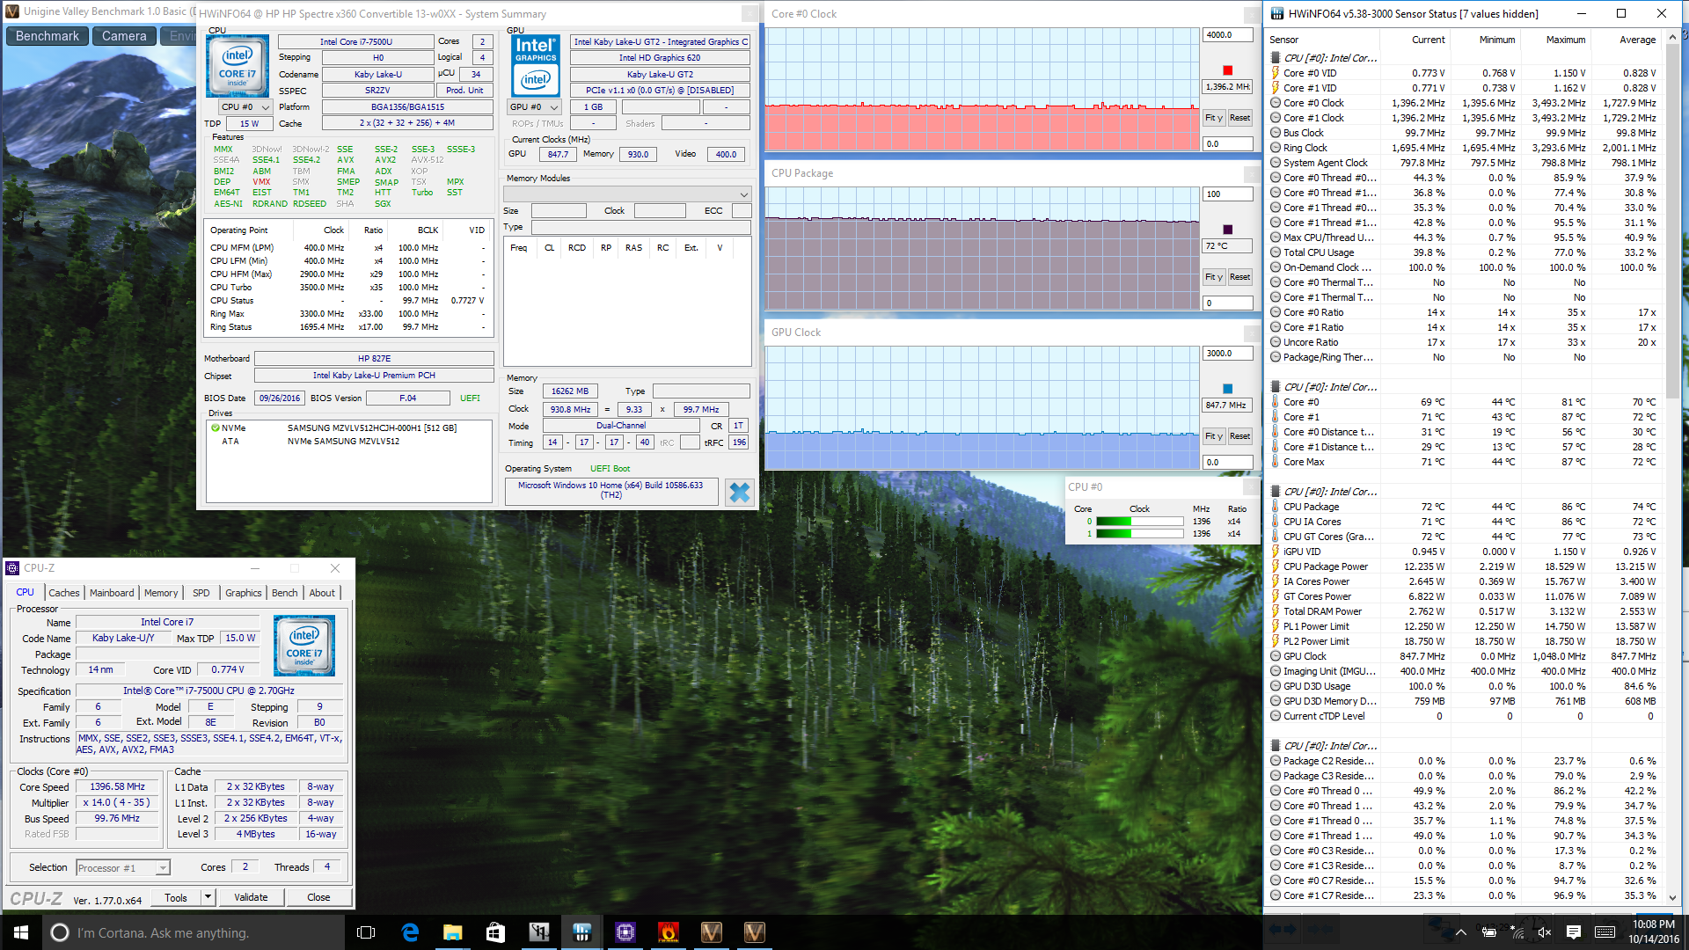Open Action Center notifications icon
This screenshot has height=950, width=1689.
[x=1574, y=932]
